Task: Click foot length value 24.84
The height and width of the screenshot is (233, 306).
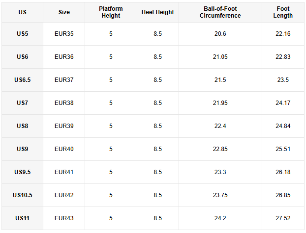Action: 283,126
